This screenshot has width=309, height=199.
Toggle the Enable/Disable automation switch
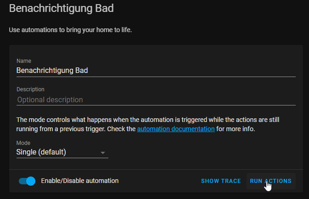point(27,181)
